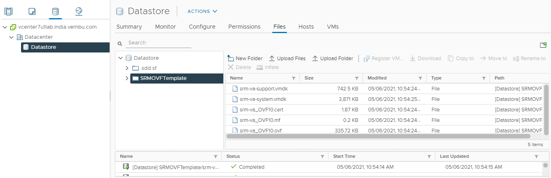The image size is (551, 178).
Task: Collapse the Datacenter tree node
Action: pyautogui.click(x=12, y=37)
